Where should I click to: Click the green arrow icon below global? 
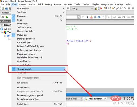[7, 17]
